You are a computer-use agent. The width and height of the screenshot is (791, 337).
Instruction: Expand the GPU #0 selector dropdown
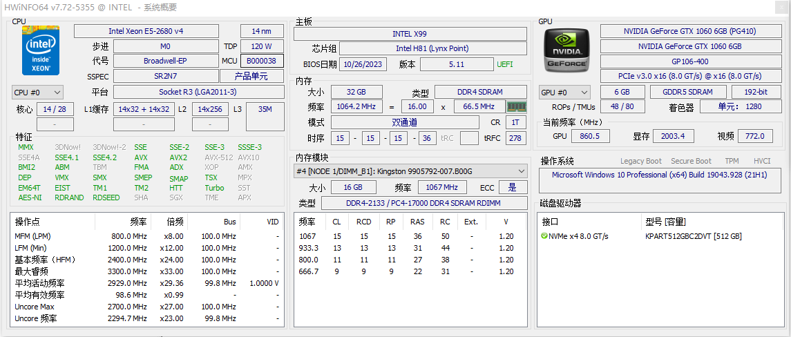click(565, 92)
